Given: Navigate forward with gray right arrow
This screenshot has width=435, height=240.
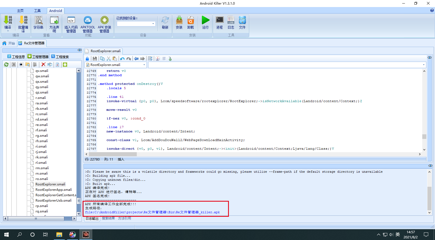Looking at the screenshot, I should tap(142, 59).
